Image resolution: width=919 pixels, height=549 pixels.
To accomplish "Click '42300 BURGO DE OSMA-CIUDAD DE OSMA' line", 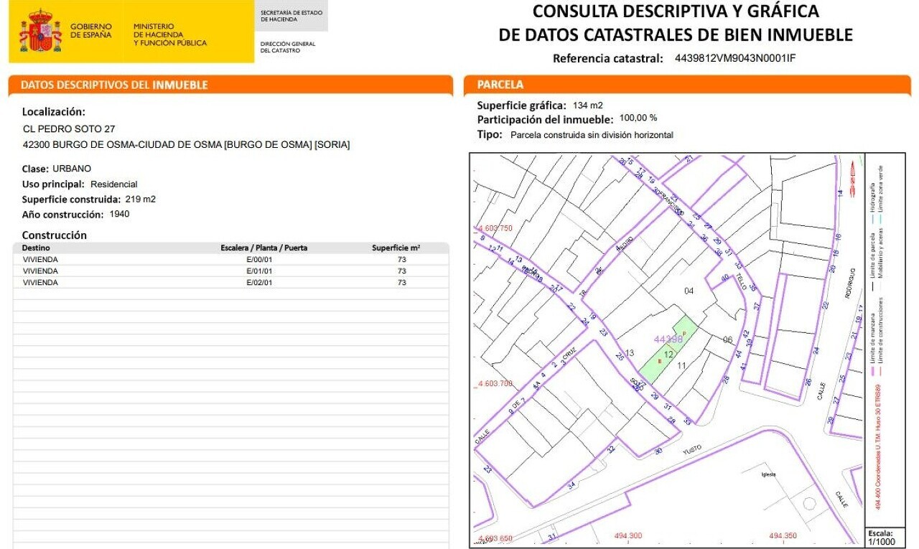I will pos(187,145).
